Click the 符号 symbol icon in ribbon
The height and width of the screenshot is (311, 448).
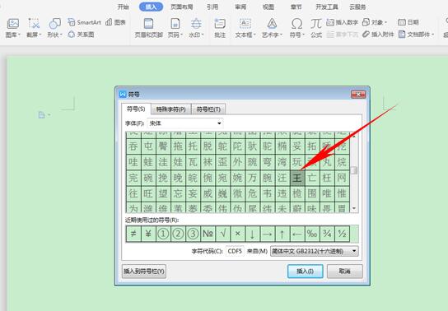(296, 24)
